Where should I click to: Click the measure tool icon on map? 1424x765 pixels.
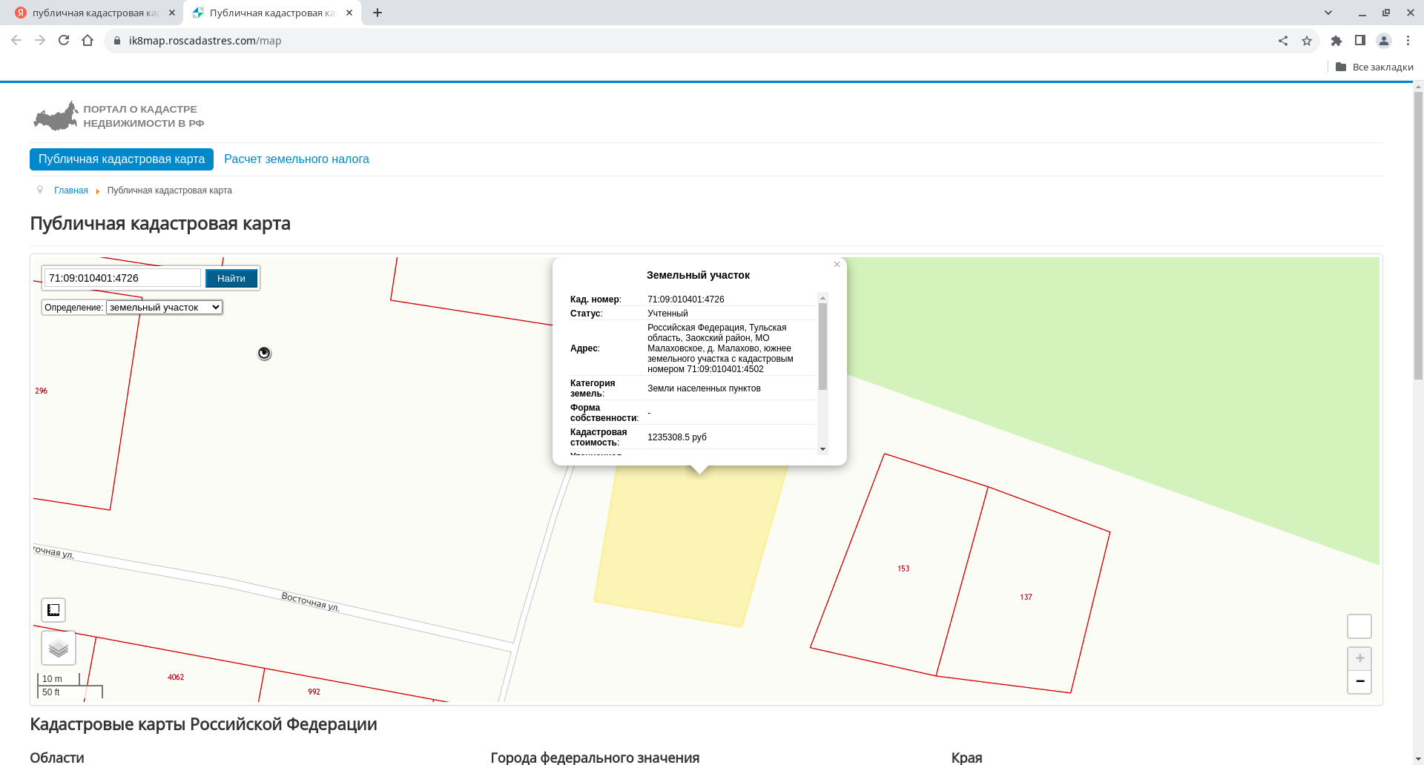(53, 610)
